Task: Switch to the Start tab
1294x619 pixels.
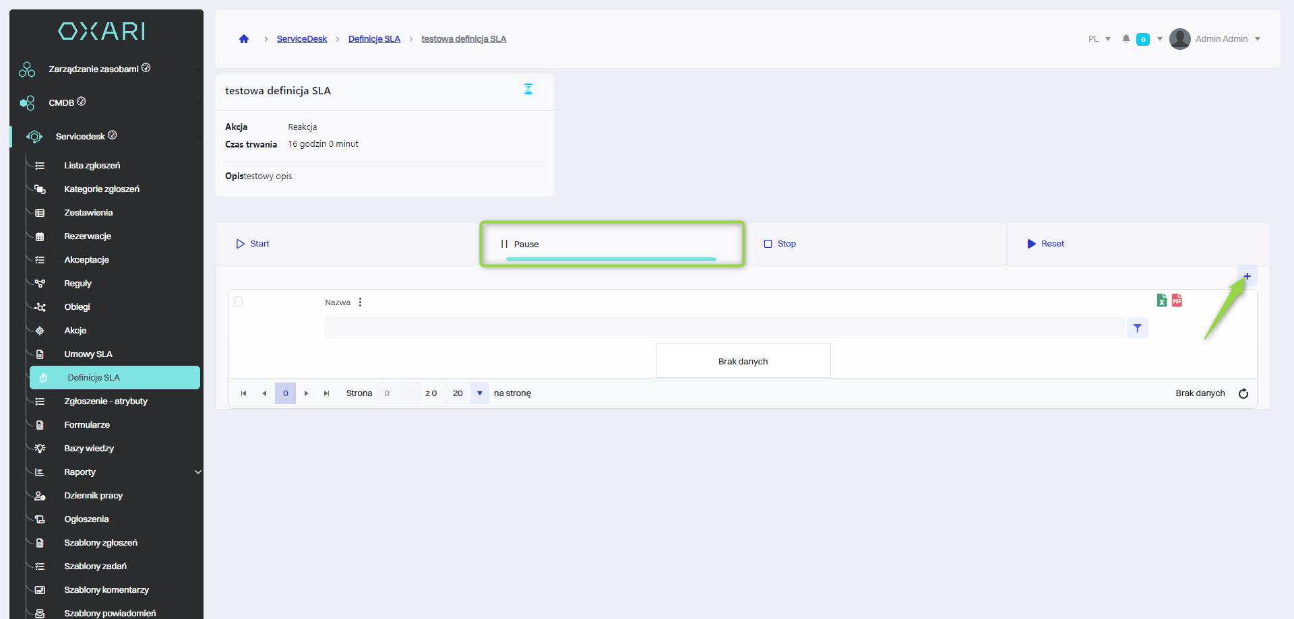Action: point(253,244)
